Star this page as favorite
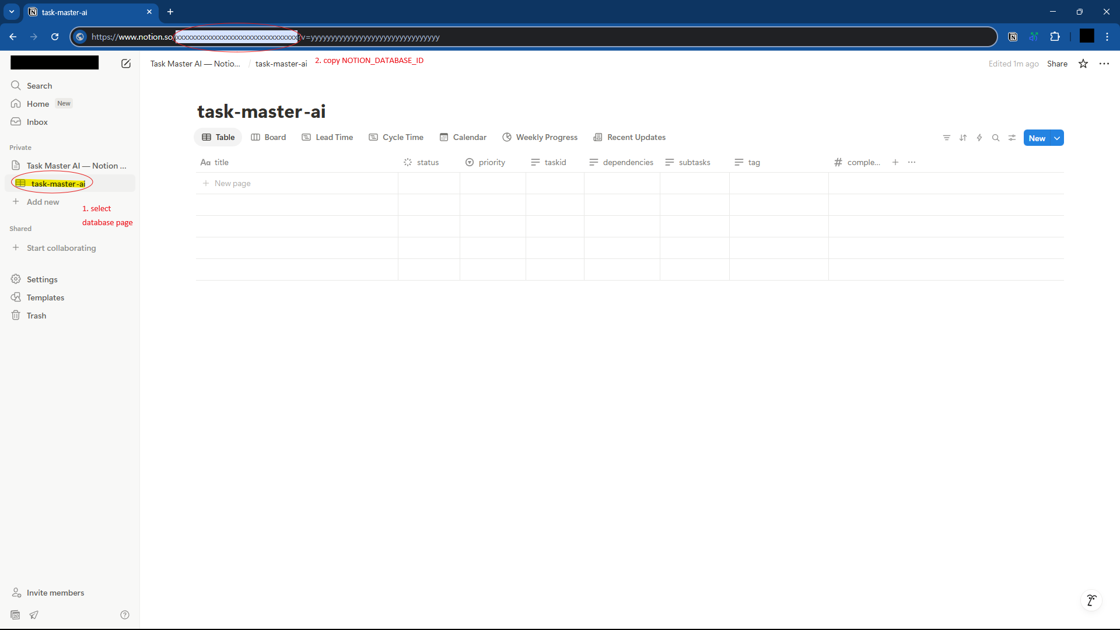The image size is (1120, 630). coord(1083,64)
